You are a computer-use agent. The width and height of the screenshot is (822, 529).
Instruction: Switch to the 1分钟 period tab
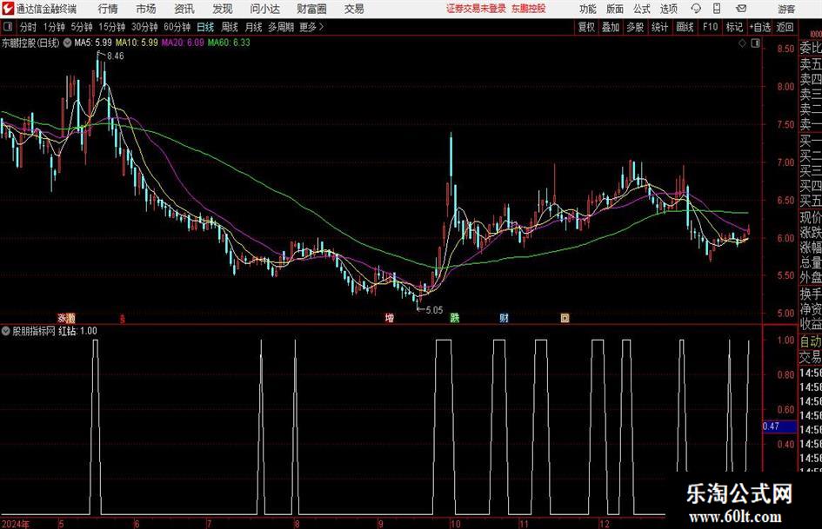53,27
